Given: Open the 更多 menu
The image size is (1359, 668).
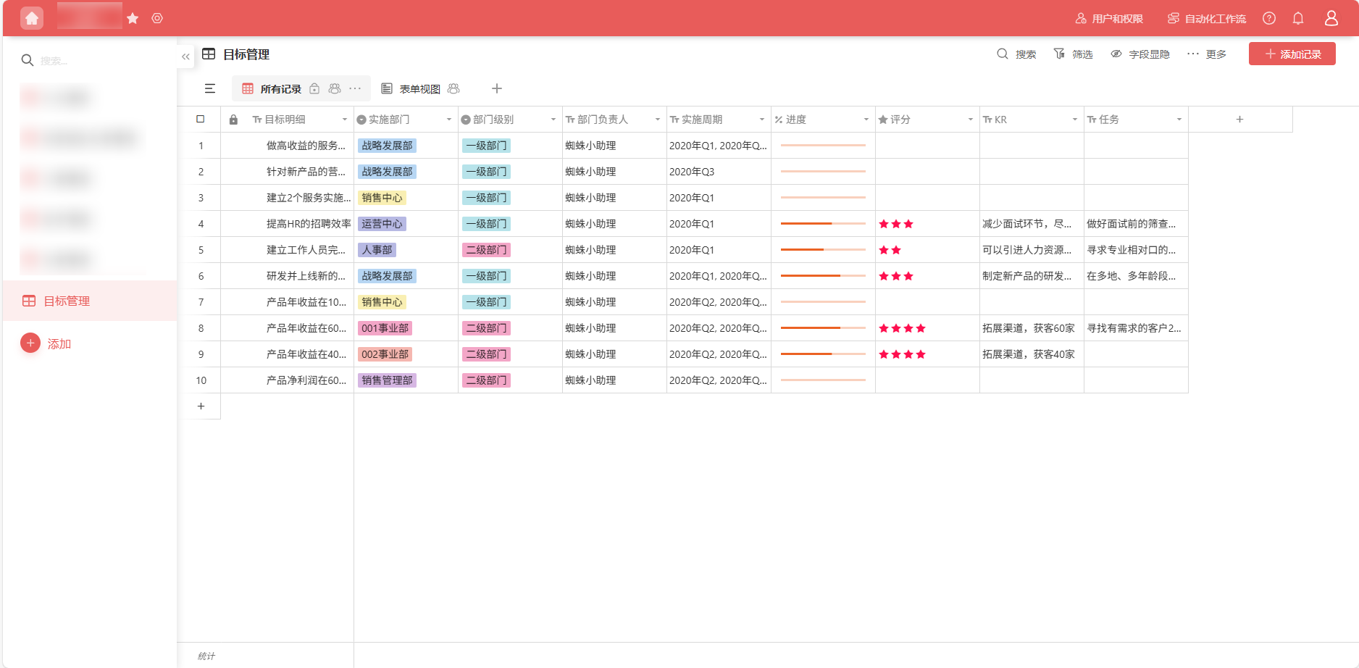Looking at the screenshot, I should (x=1208, y=54).
